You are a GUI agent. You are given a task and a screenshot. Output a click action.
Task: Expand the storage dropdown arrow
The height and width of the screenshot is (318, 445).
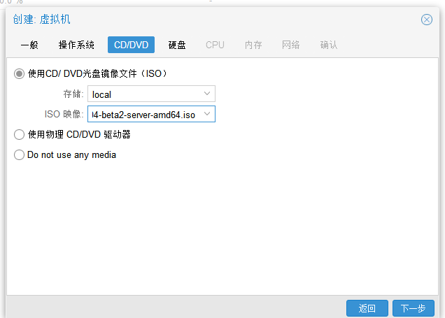207,94
